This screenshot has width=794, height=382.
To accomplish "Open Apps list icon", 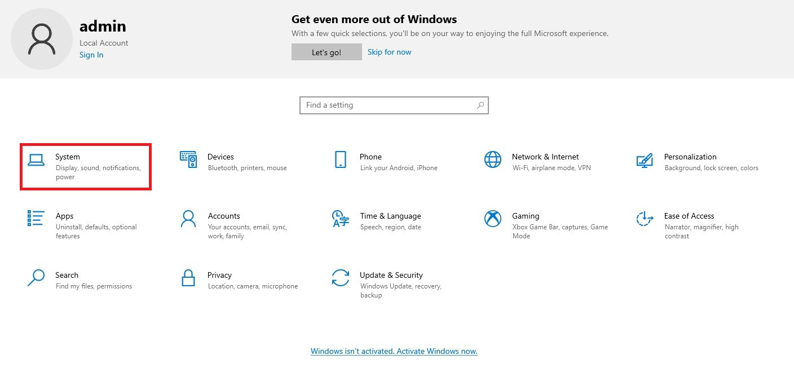I will [36, 218].
